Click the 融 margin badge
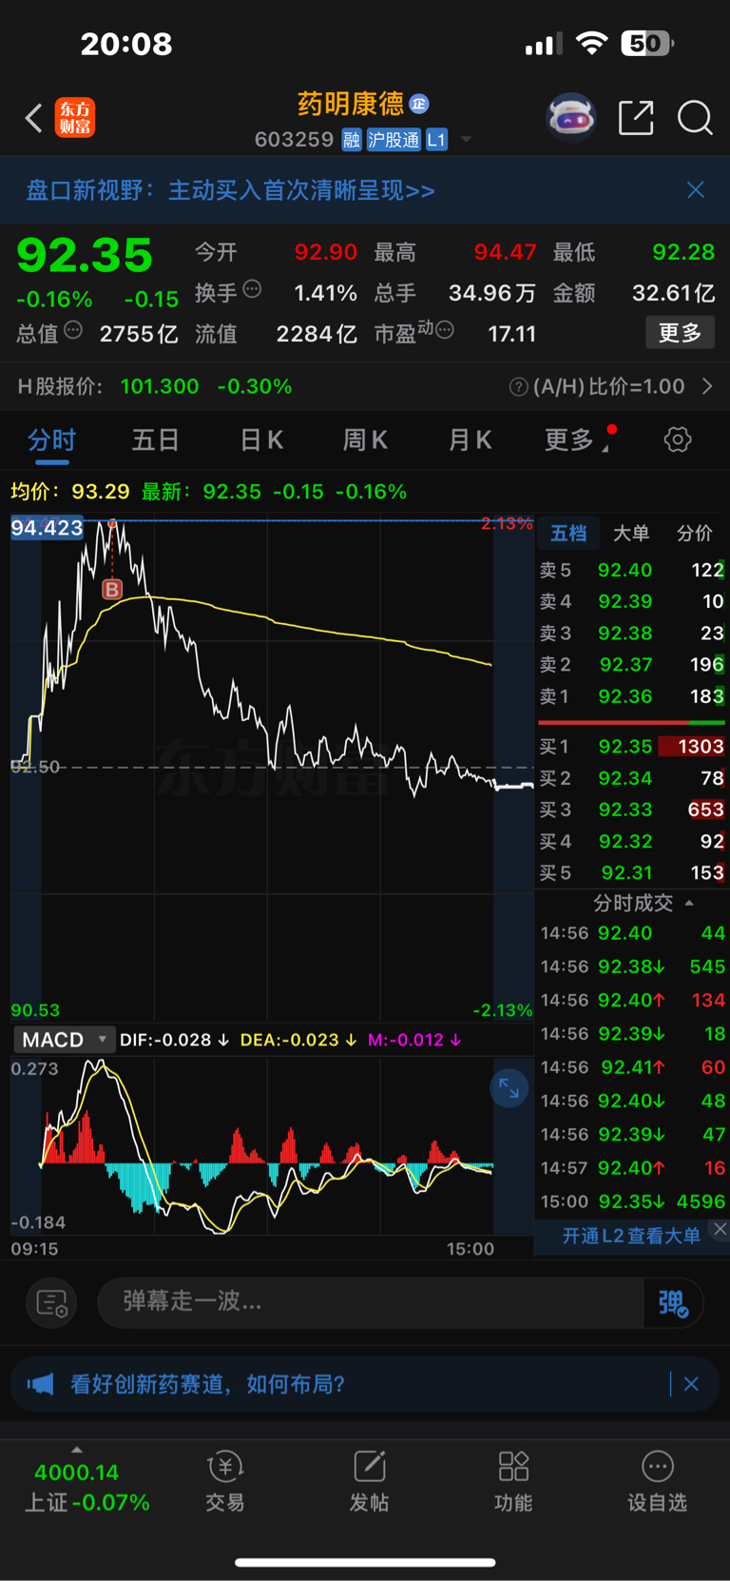Viewport: 730px width, 1581px height. [352, 140]
